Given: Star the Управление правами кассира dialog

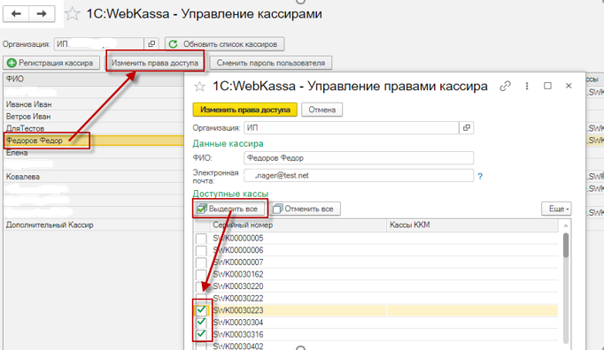Looking at the screenshot, I should pyautogui.click(x=199, y=87).
